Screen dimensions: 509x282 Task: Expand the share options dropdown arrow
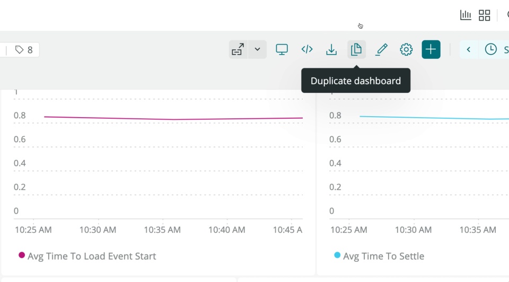[258, 50]
